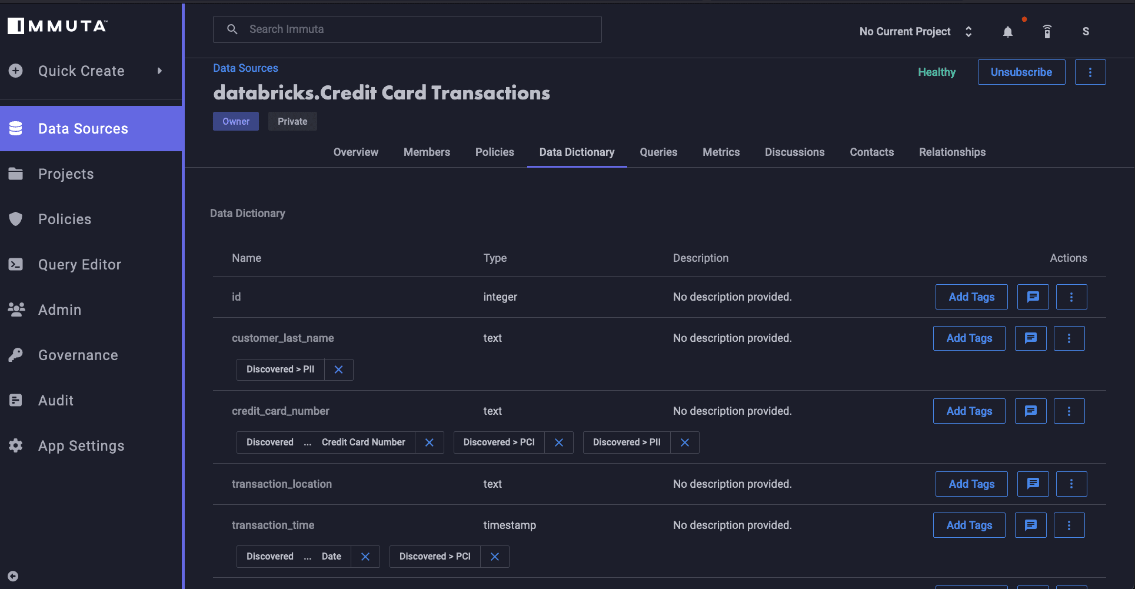1135x589 pixels.
Task: Remove Discovered > PII tag from credit_card_number
Action: point(685,442)
